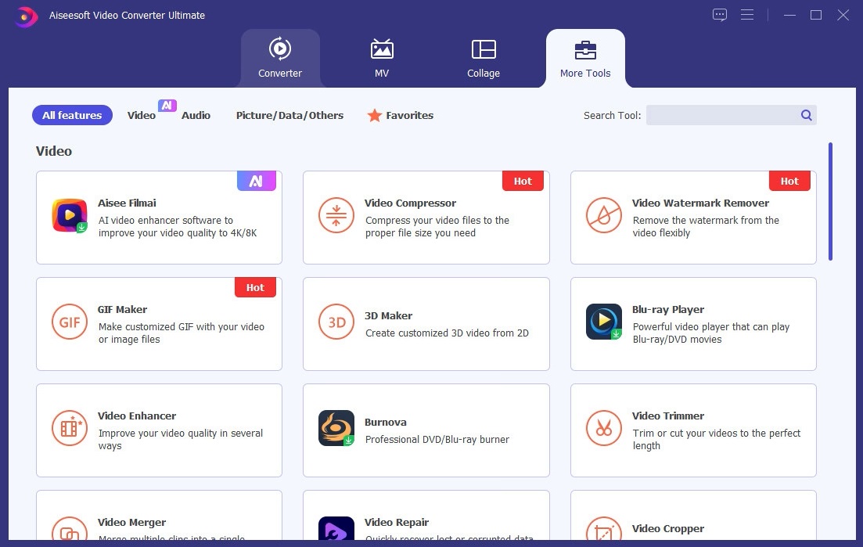Image resolution: width=863 pixels, height=547 pixels.
Task: Click the Blu-ray Player app icon
Action: [604, 322]
